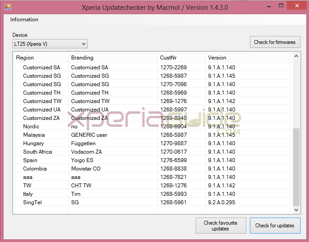
Task: Click CustNr 1268-7821
Action: click(173, 177)
